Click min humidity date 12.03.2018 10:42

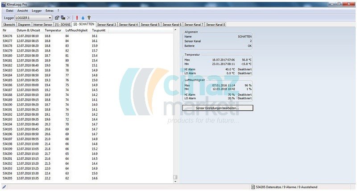coord(224,89)
